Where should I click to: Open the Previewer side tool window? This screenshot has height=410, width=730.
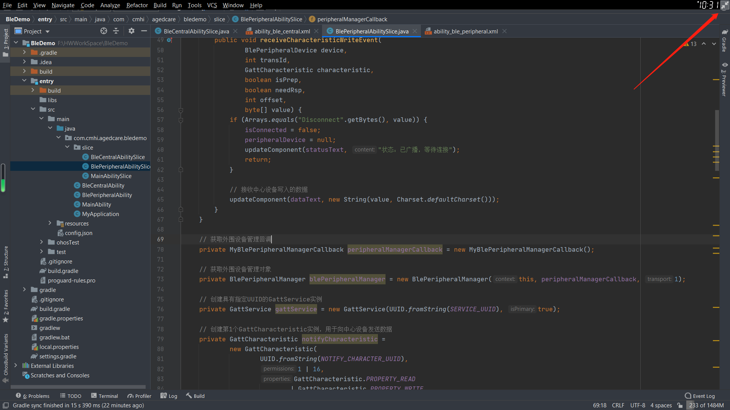[725, 80]
